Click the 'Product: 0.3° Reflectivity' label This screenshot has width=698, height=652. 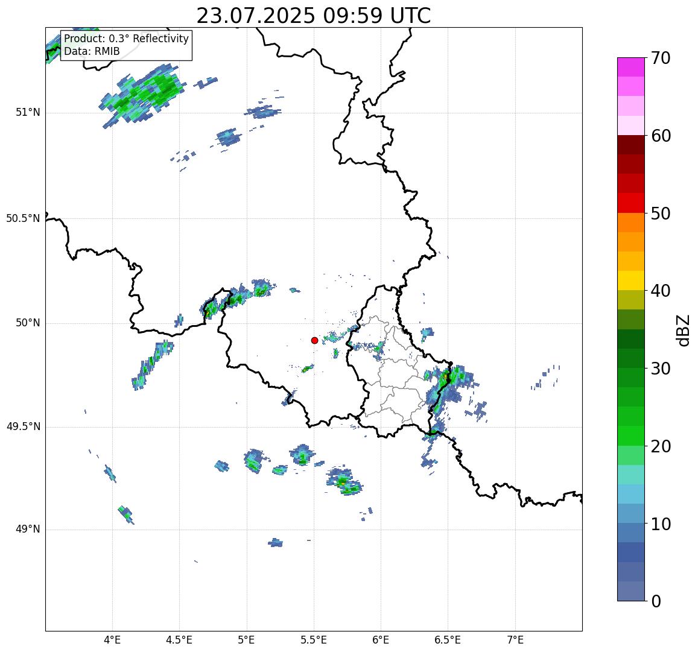coord(127,39)
